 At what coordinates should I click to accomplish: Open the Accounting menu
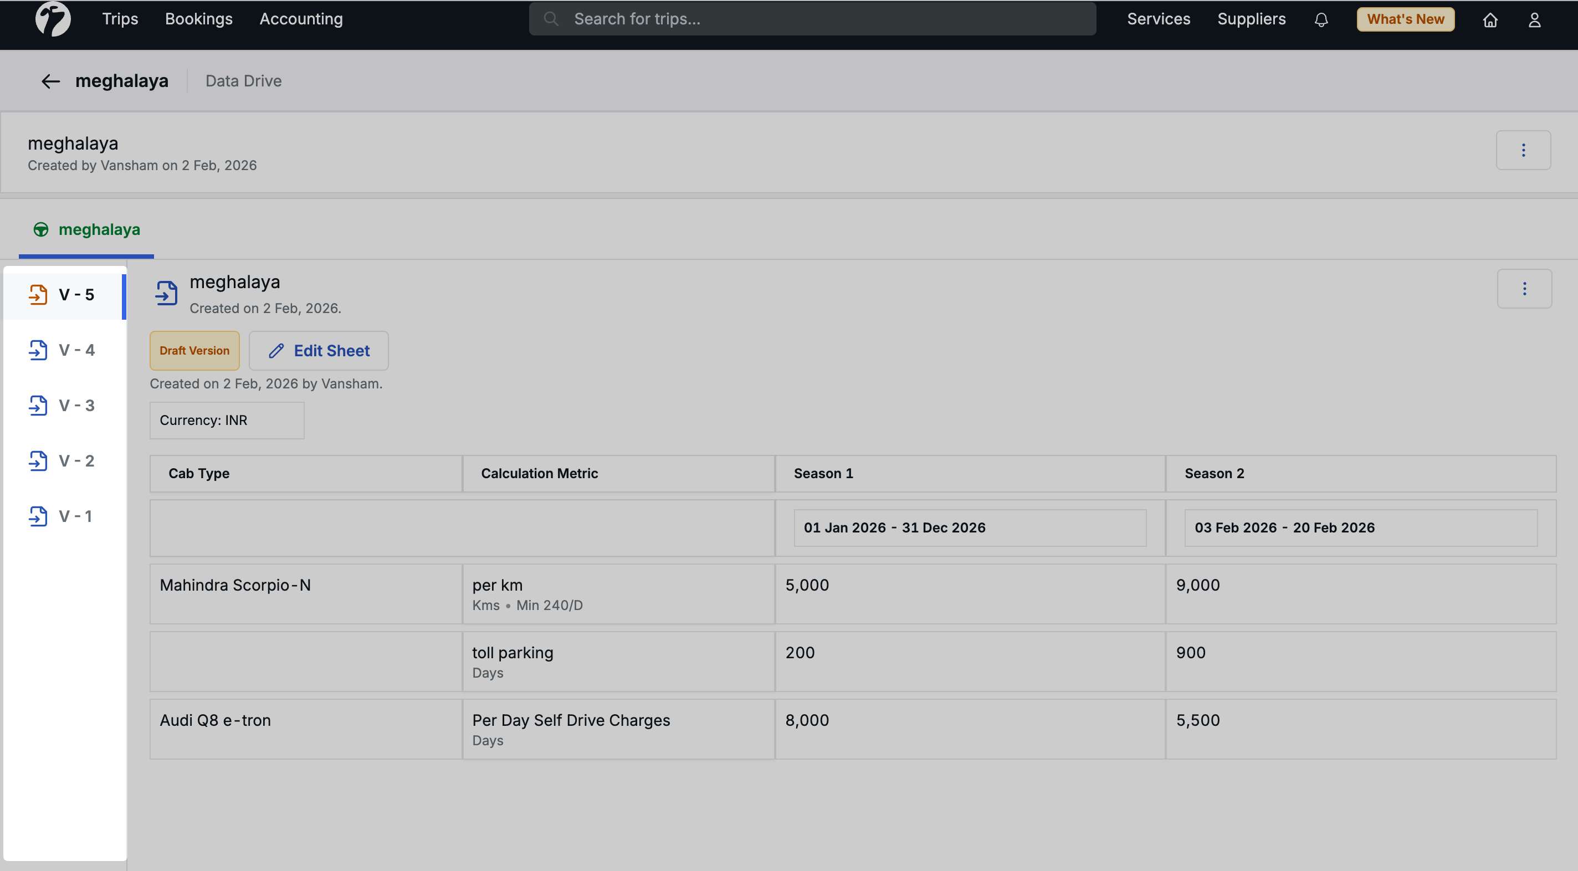pyautogui.click(x=301, y=19)
